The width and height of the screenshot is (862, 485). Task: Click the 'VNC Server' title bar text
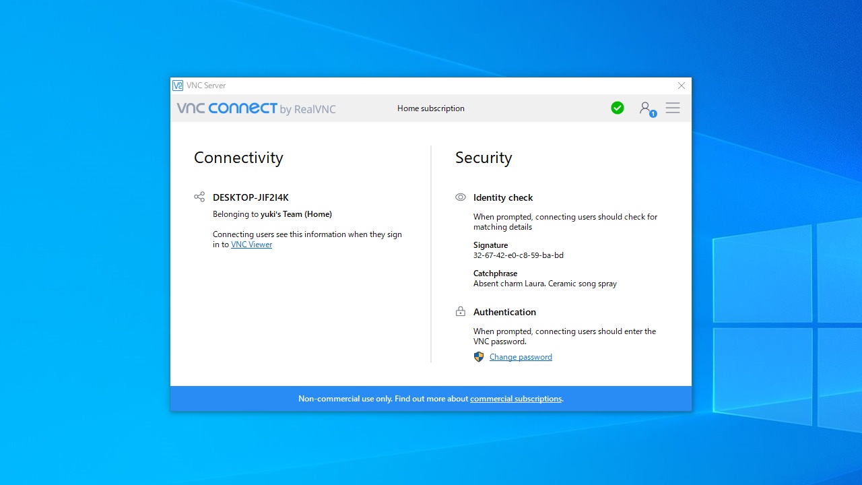pyautogui.click(x=206, y=86)
